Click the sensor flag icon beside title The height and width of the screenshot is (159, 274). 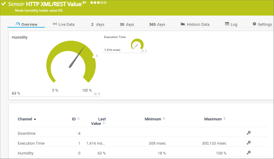(x=85, y=3)
